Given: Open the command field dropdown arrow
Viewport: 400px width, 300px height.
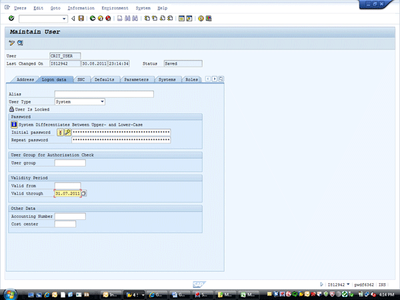Looking at the screenshot, I should (64, 18).
